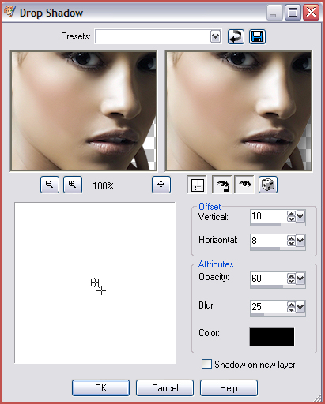The image size is (325, 404).
Task: Open the black shadow Color swatch
Action: pyautogui.click(x=272, y=337)
